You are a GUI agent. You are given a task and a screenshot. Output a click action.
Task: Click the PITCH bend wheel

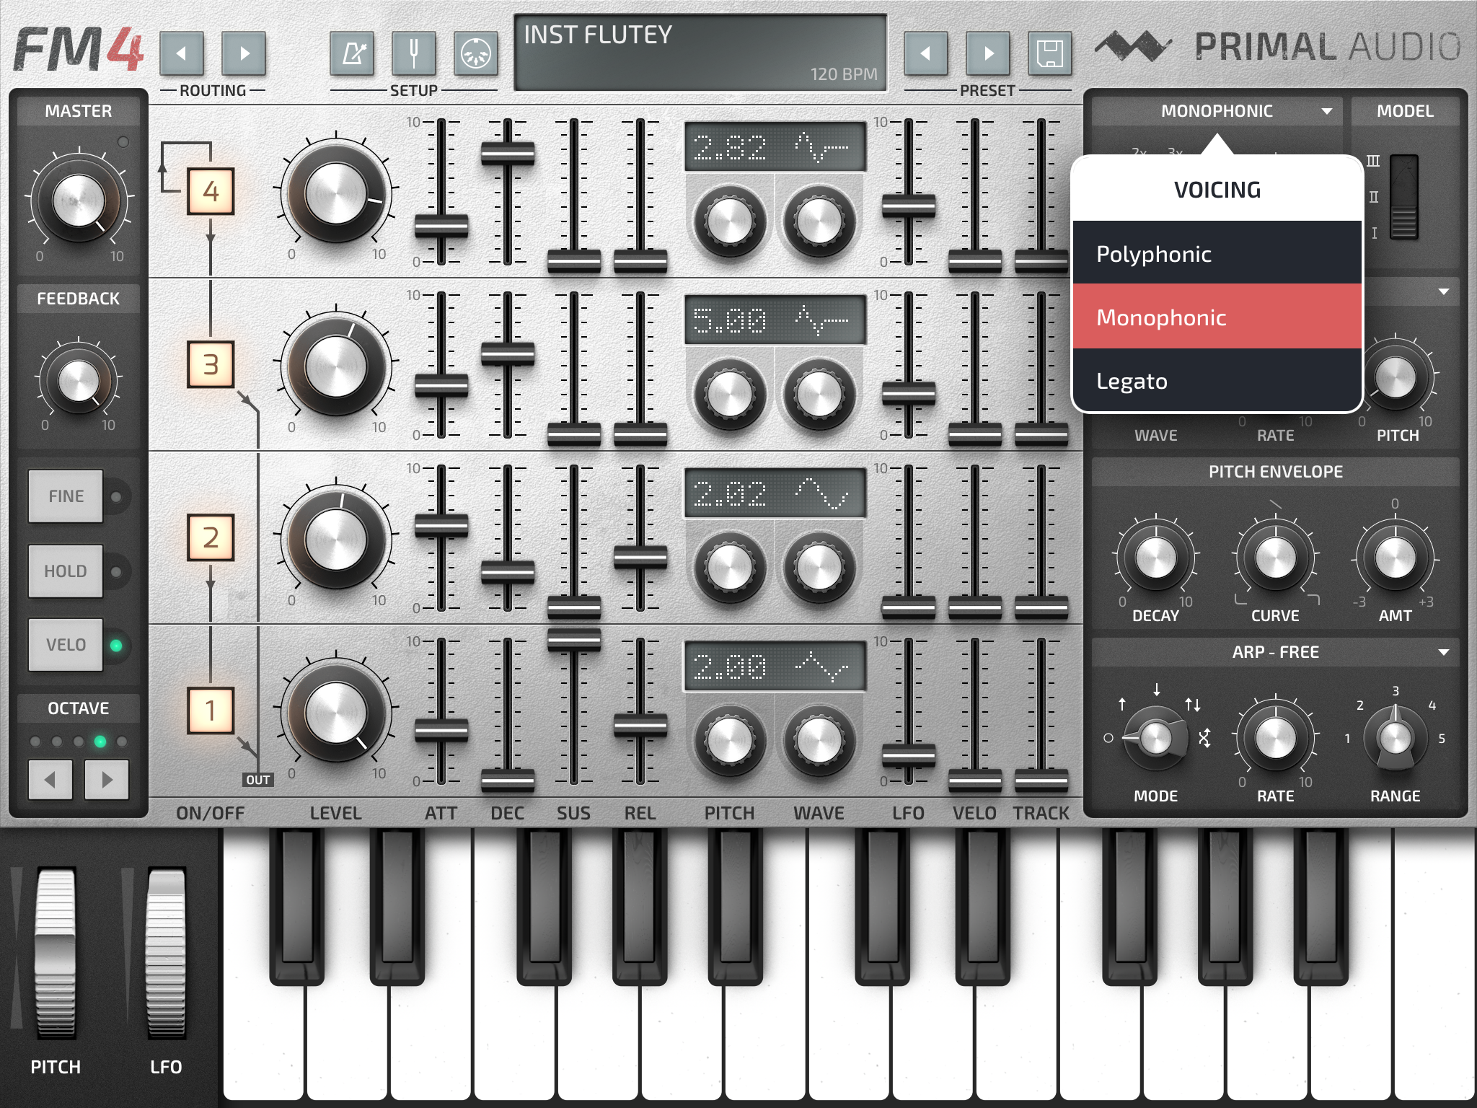pos(56,952)
